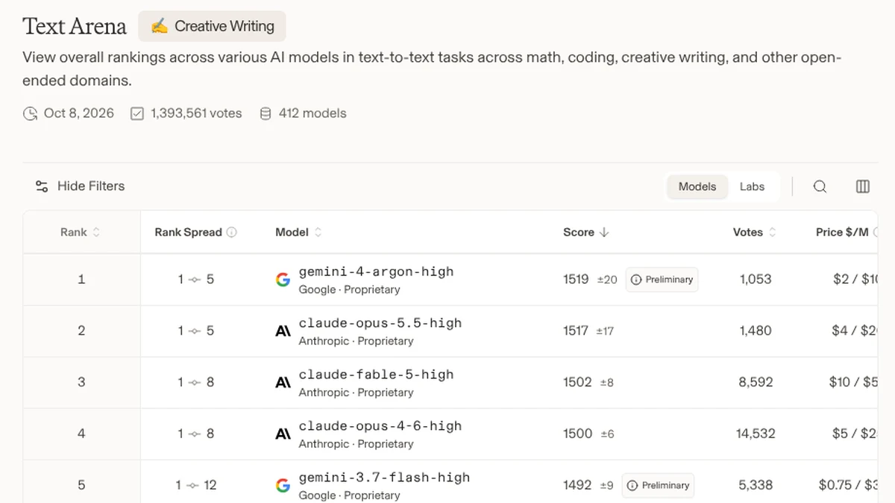Sort by the Rank column
Image resolution: width=895 pixels, height=503 pixels.
81,232
